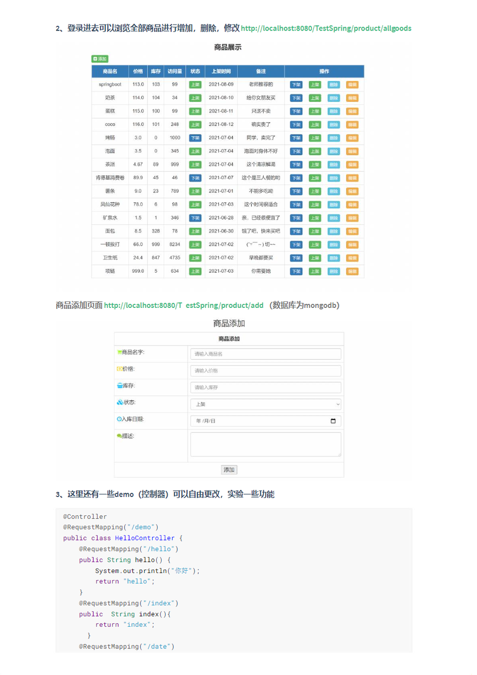Click the cart icon beside 商品名字

[119, 352]
